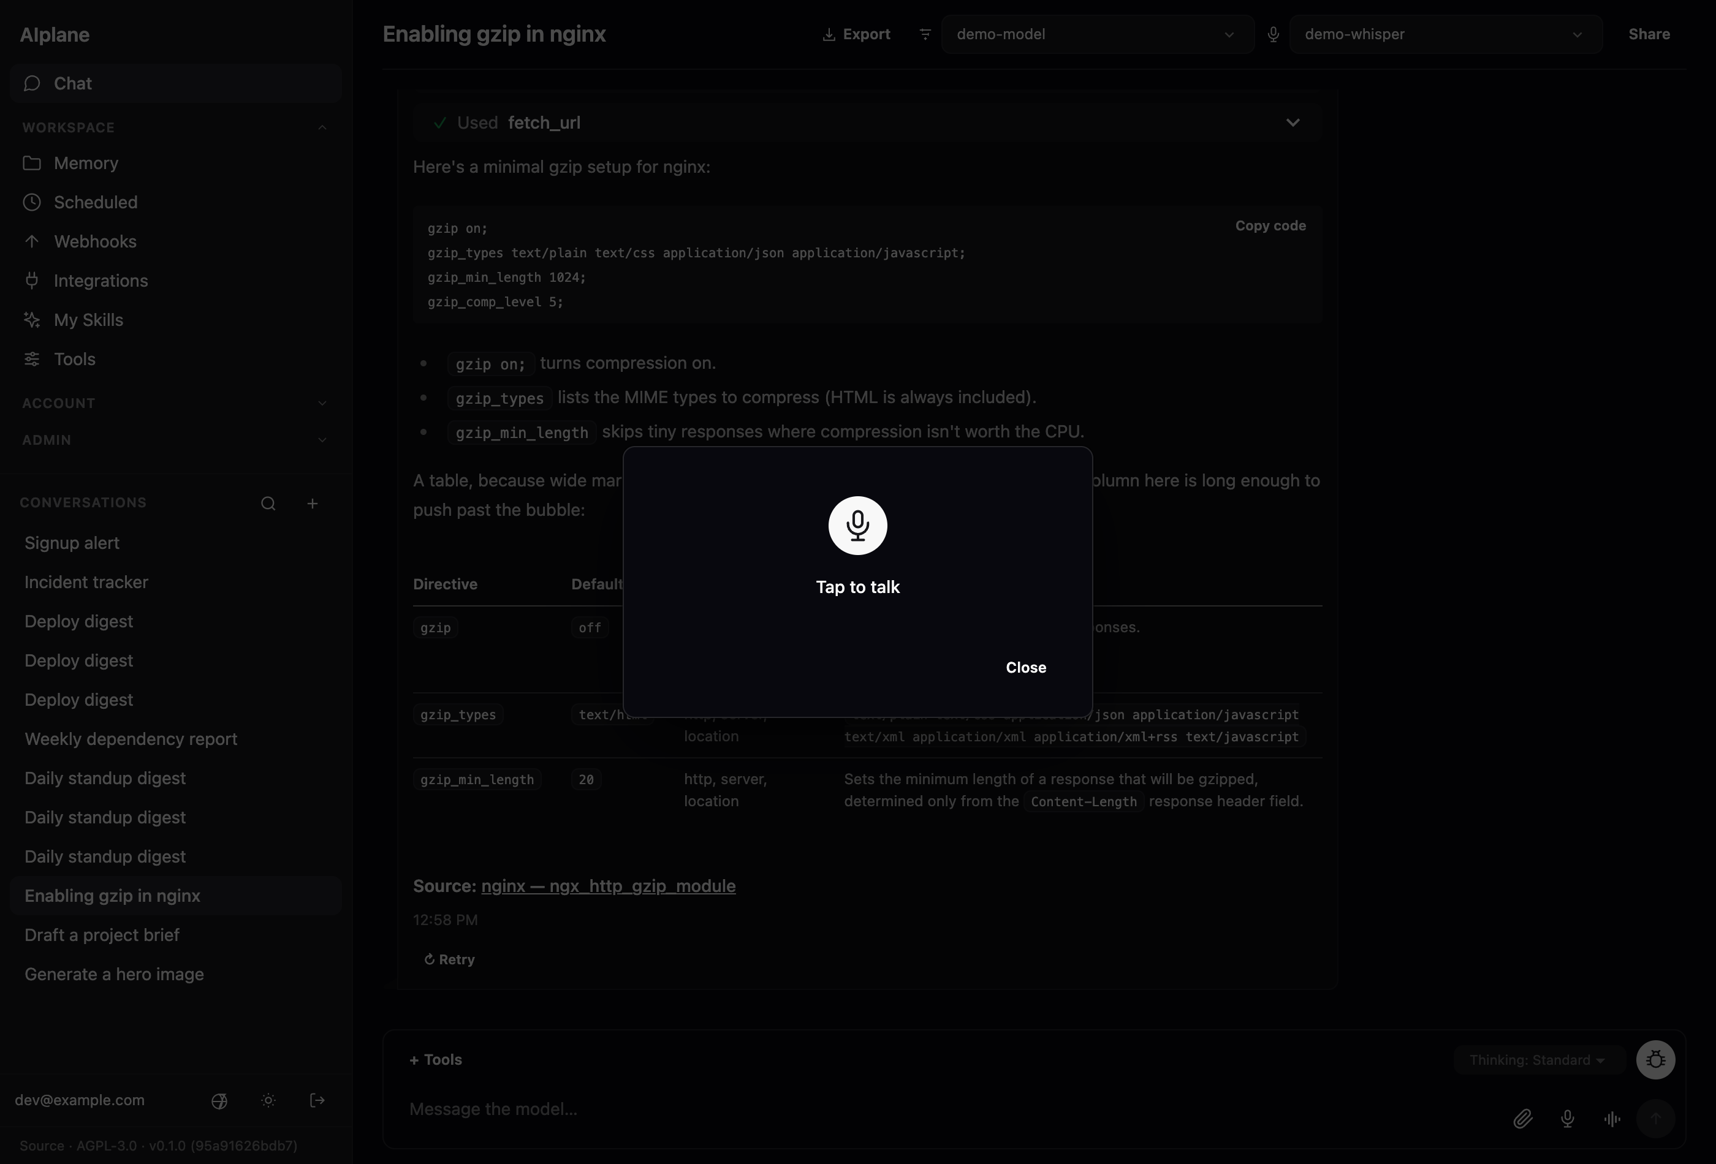Click the filter icon next to model selector

pyautogui.click(x=924, y=34)
